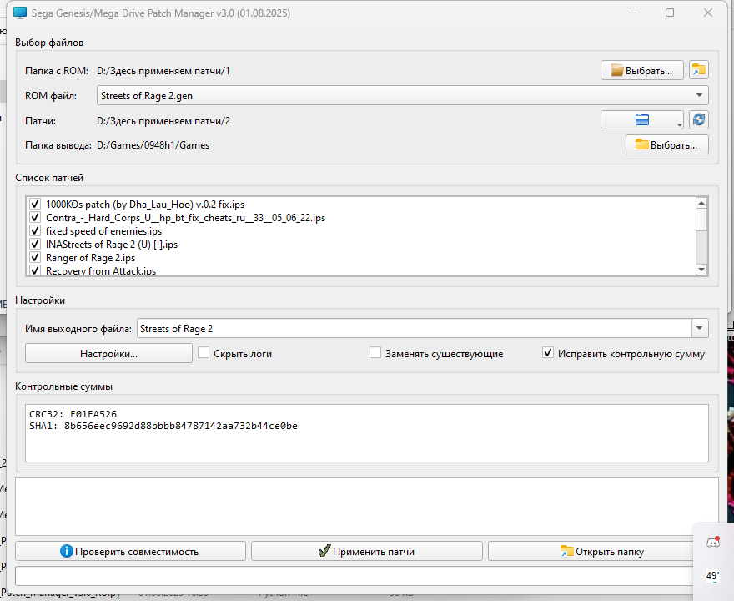
Task: Toggle the Recovery from Attack.ips checkbox
Action: click(x=35, y=270)
